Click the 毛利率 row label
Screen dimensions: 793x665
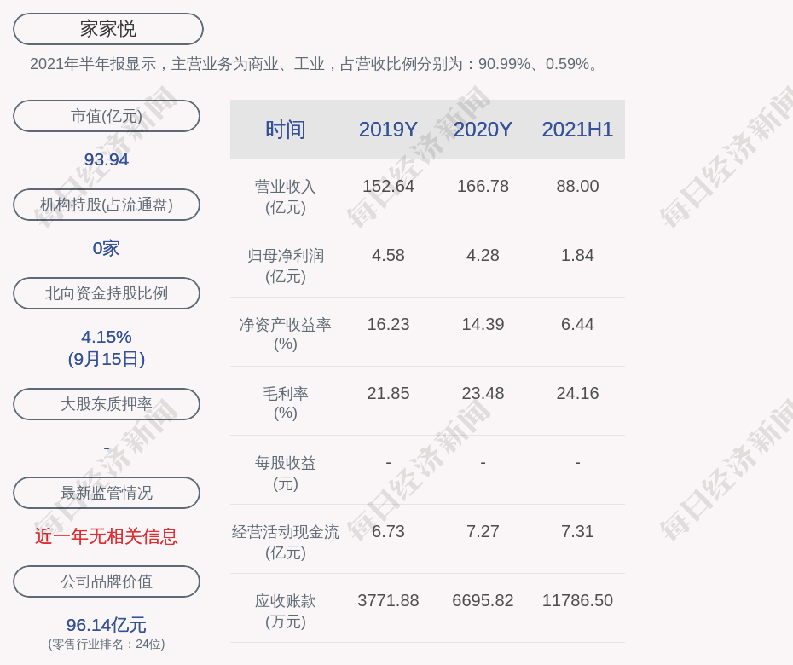286,403
